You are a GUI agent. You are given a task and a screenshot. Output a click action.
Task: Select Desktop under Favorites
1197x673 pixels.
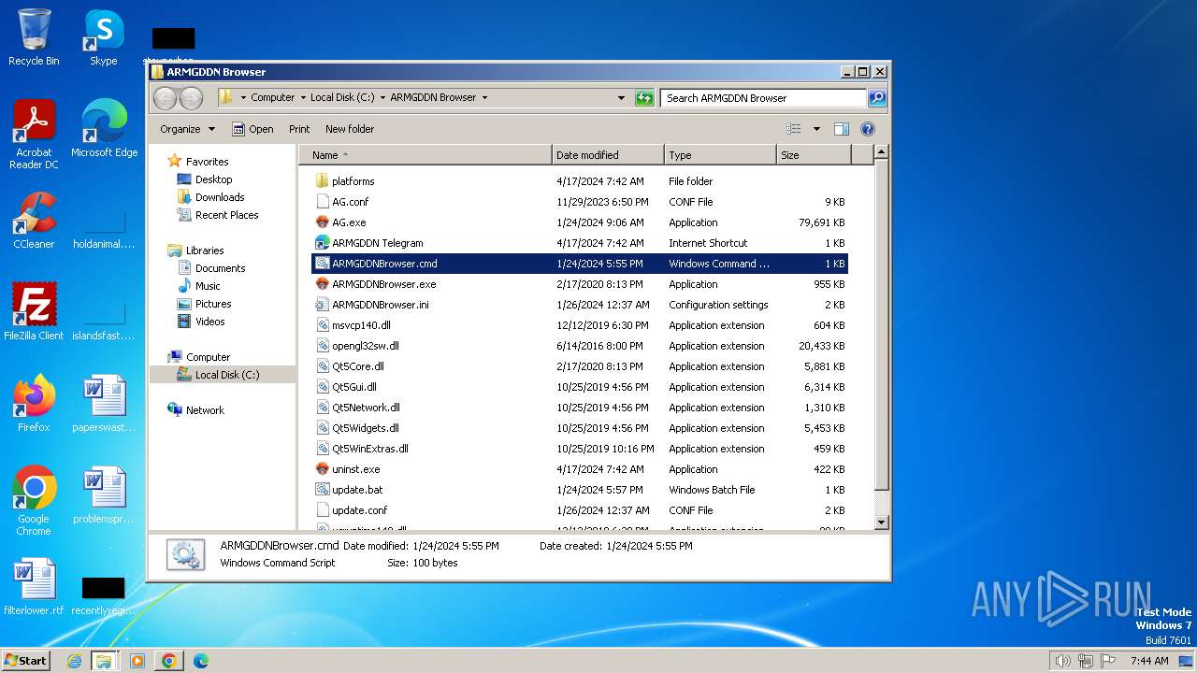pyautogui.click(x=213, y=179)
